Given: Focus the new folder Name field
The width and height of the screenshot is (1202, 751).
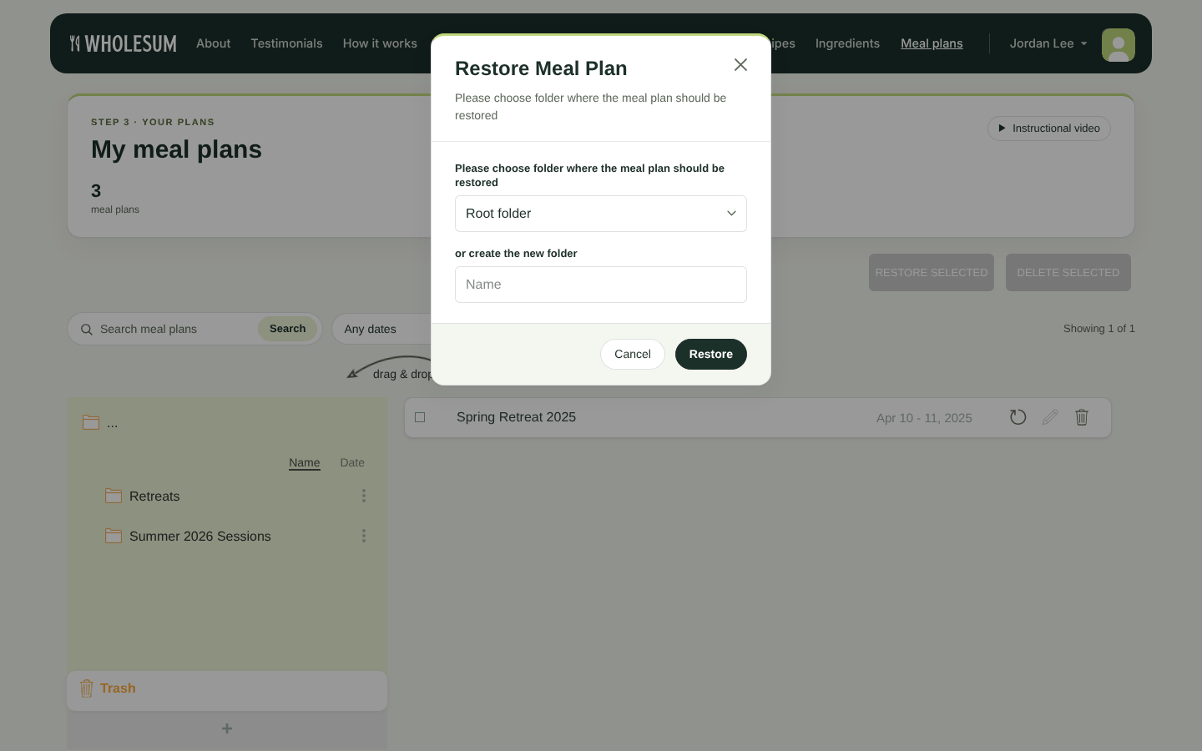Looking at the screenshot, I should pyautogui.click(x=601, y=285).
